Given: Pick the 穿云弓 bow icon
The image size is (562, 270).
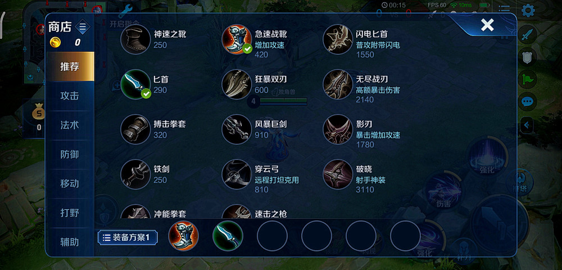Looking at the screenshot, I should click(237, 174).
